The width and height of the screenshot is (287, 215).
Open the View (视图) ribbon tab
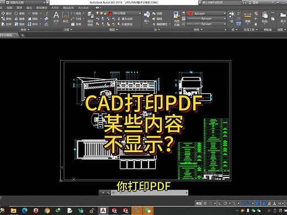[9, 8]
